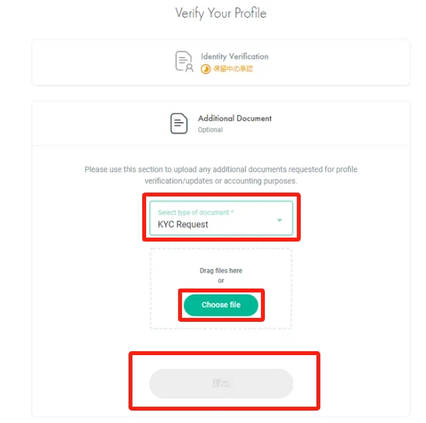The height and width of the screenshot is (423, 426).
Task: Click the upload instructions paragraph
Action: pos(221,175)
